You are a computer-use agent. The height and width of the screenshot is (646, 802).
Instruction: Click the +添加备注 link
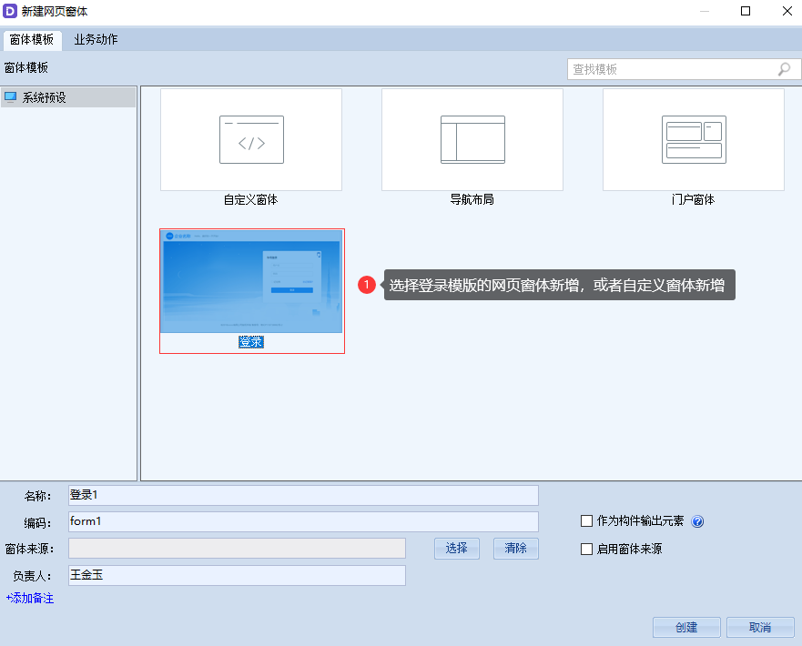pyautogui.click(x=30, y=599)
